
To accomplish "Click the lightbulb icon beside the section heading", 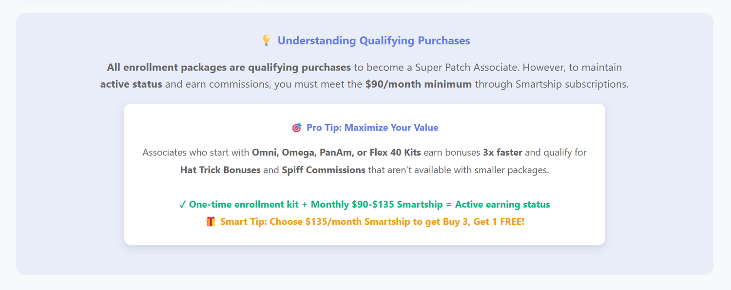I will [266, 40].
